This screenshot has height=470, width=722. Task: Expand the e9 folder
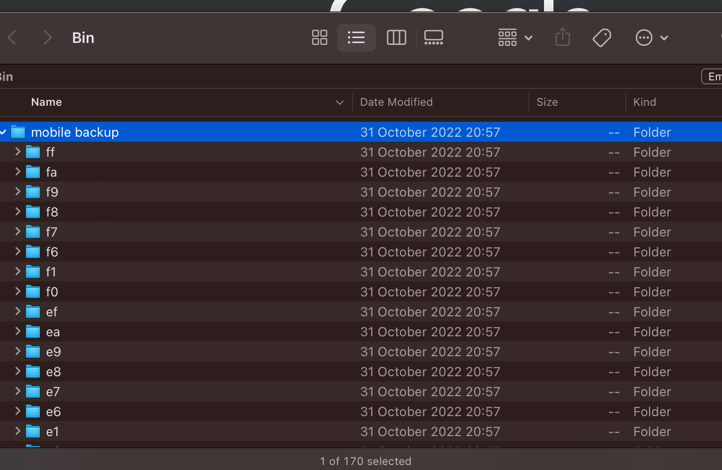18,351
